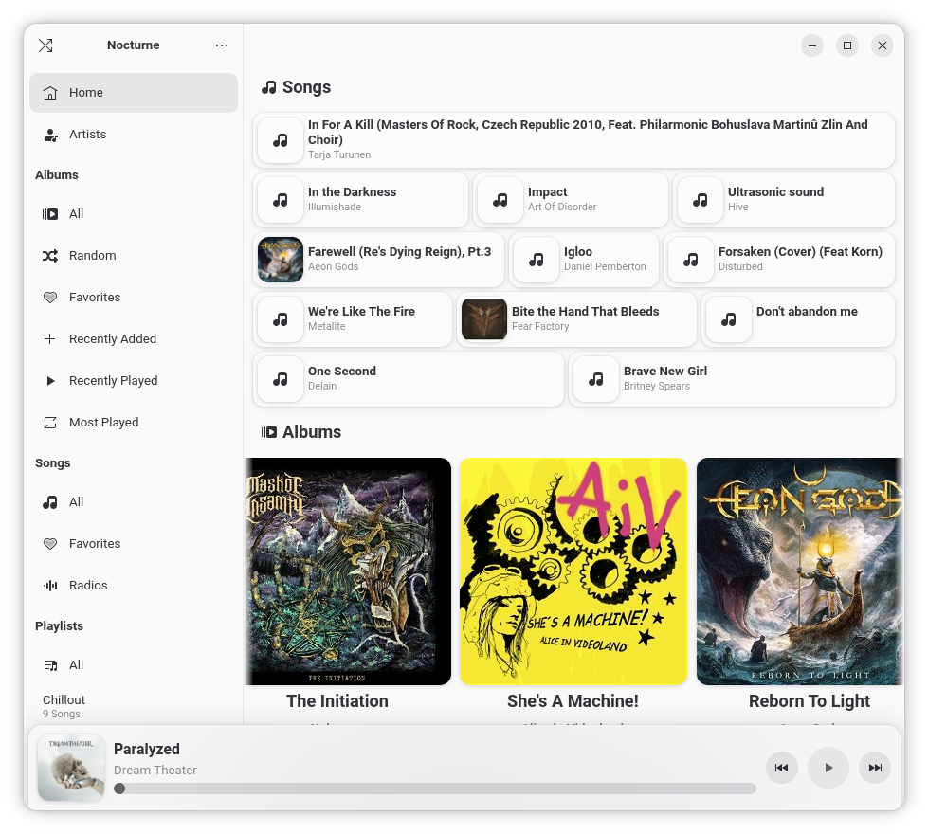The height and width of the screenshot is (834, 928).
Task: Open the Artists page
Action: pos(134,135)
